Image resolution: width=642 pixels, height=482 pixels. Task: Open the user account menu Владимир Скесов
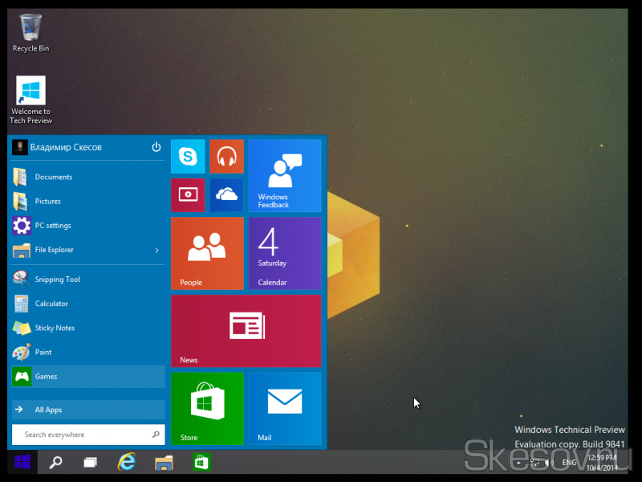[64, 147]
